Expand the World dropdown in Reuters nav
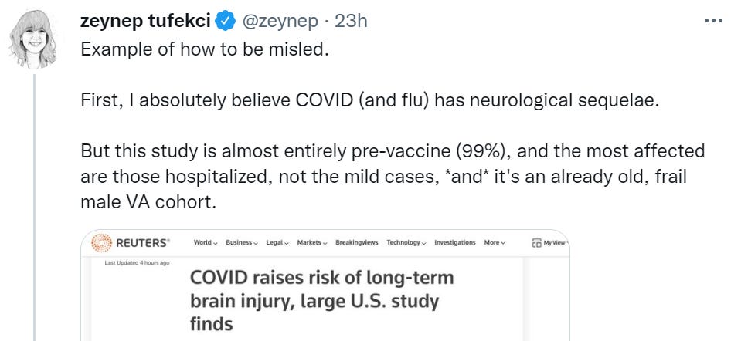Screen dimensions: 731x341 click(205, 243)
